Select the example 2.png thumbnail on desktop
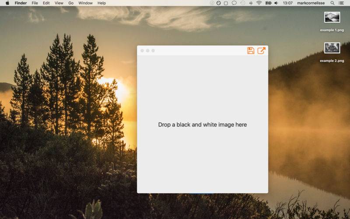The width and height of the screenshot is (350, 219). 332,48
